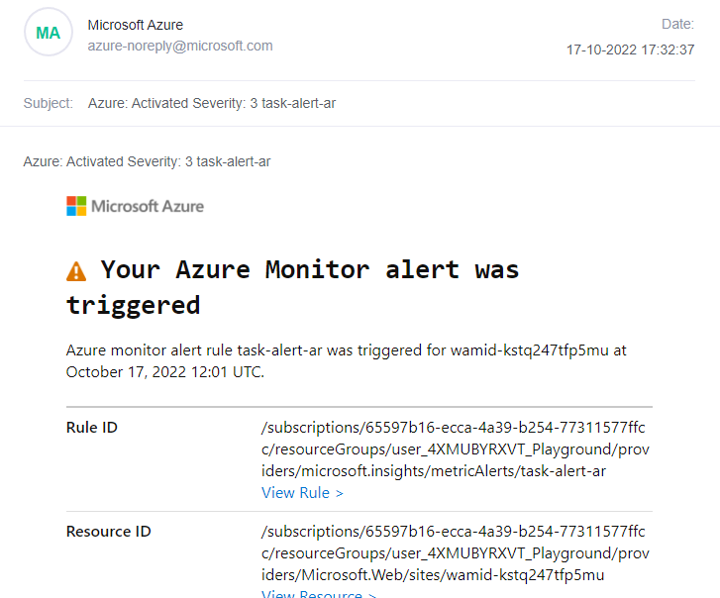
Task: Click the Activated Severity line in the body
Action: (147, 161)
